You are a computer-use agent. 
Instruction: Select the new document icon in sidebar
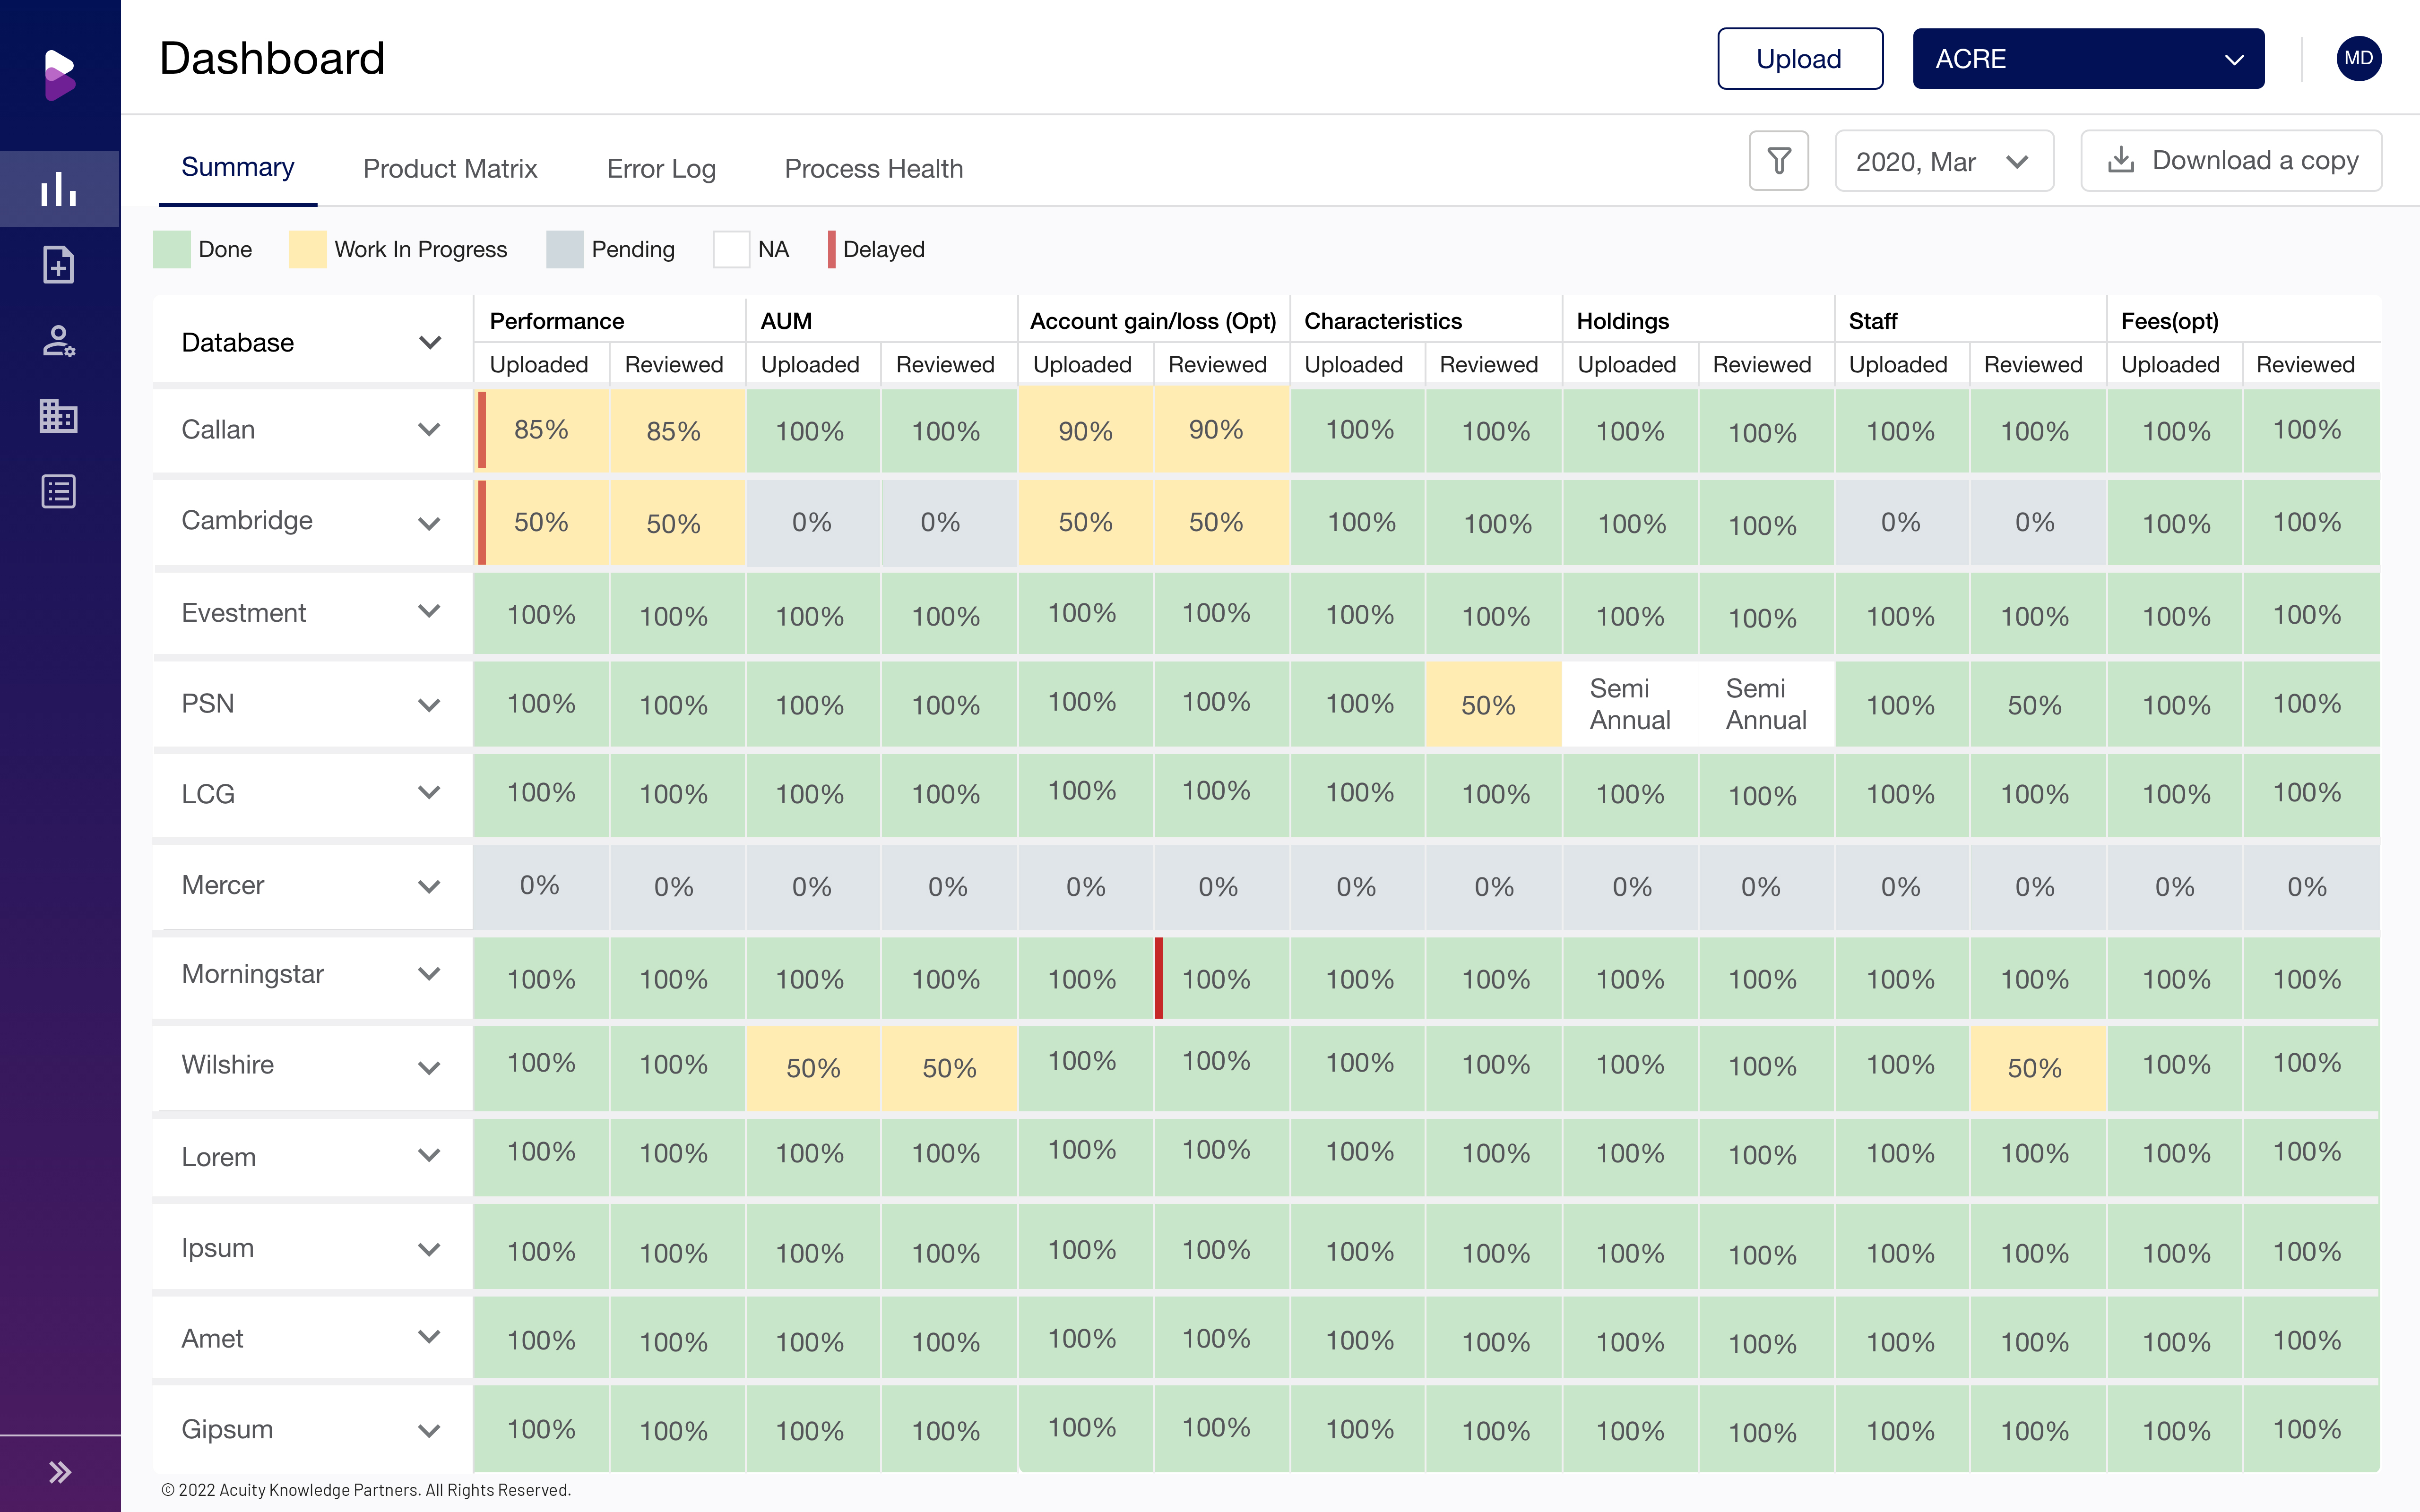point(59,265)
